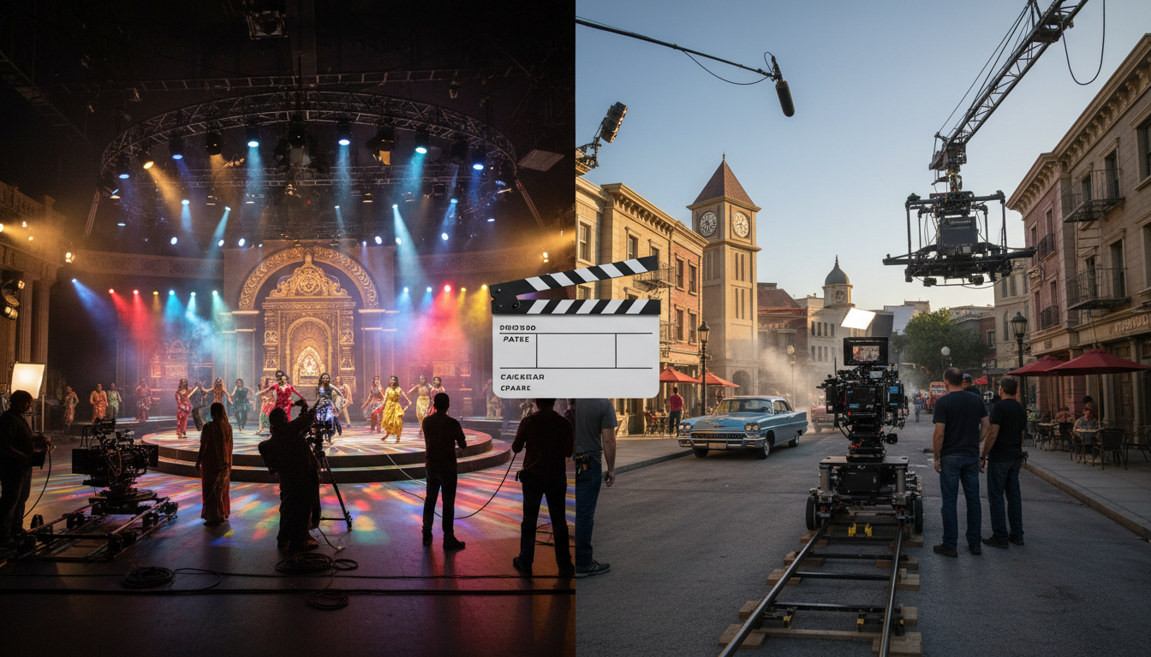Select the large red cafe umbrella
Screen dimensions: 1151x657
pyautogui.click(x=1096, y=362)
